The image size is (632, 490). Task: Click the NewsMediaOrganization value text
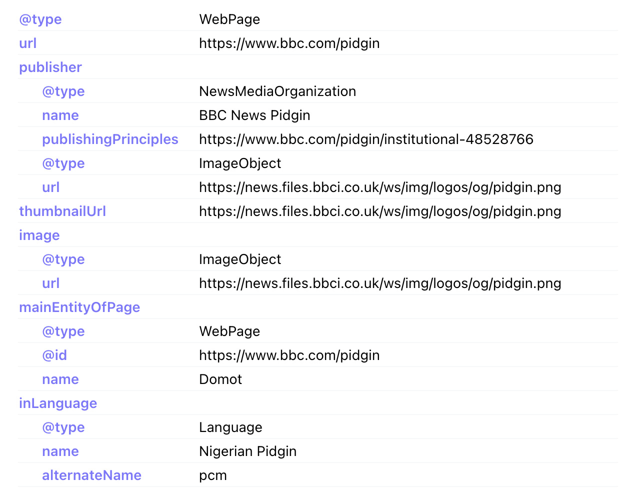pos(277,91)
